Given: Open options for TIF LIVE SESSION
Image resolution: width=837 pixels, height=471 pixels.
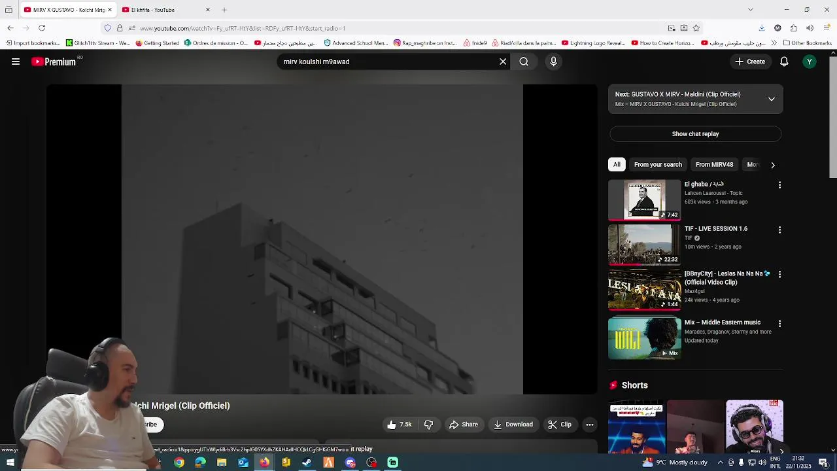Looking at the screenshot, I should pos(779,230).
